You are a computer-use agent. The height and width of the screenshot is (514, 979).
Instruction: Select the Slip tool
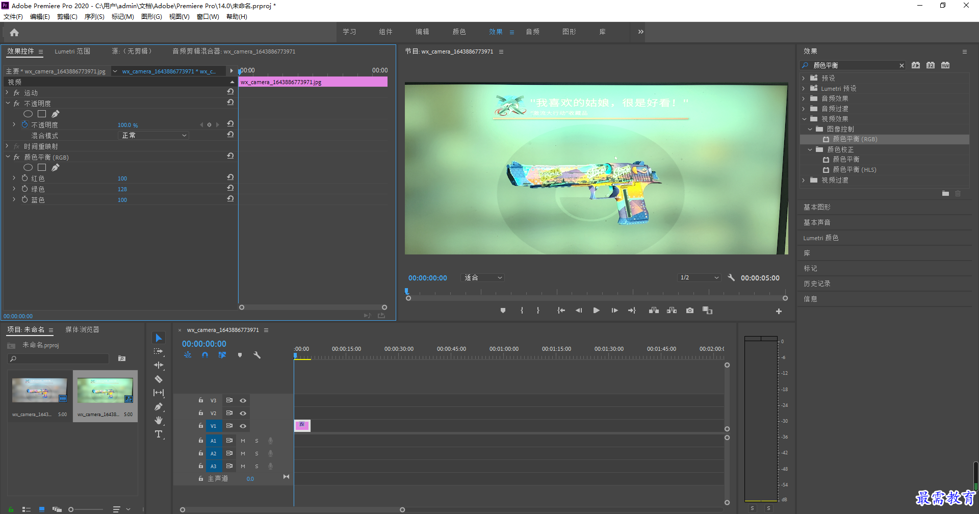159,393
